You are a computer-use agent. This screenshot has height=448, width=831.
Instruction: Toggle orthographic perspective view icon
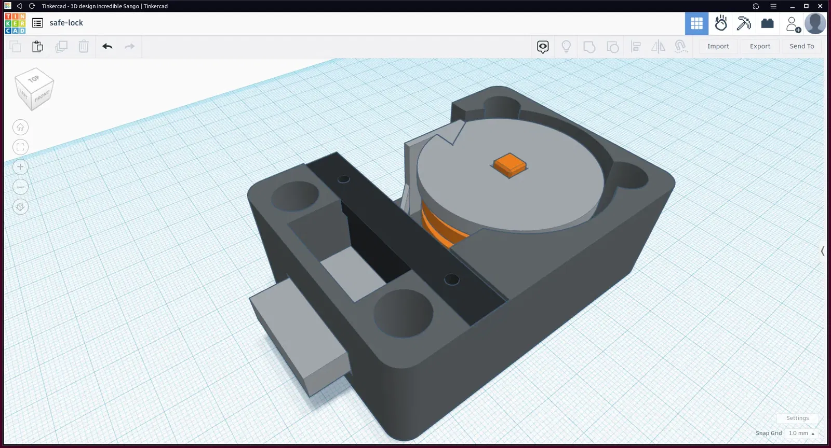coord(20,207)
